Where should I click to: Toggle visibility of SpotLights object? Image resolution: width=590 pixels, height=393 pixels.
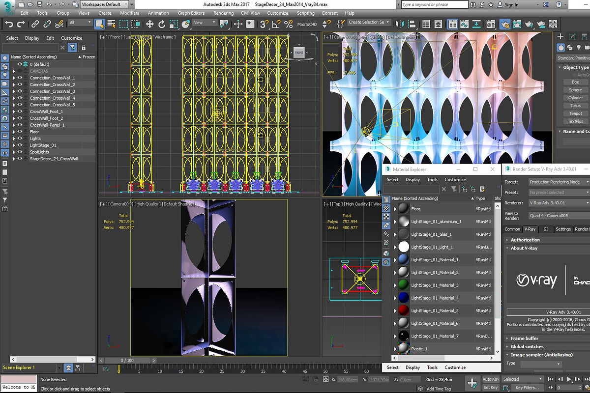tap(20, 152)
